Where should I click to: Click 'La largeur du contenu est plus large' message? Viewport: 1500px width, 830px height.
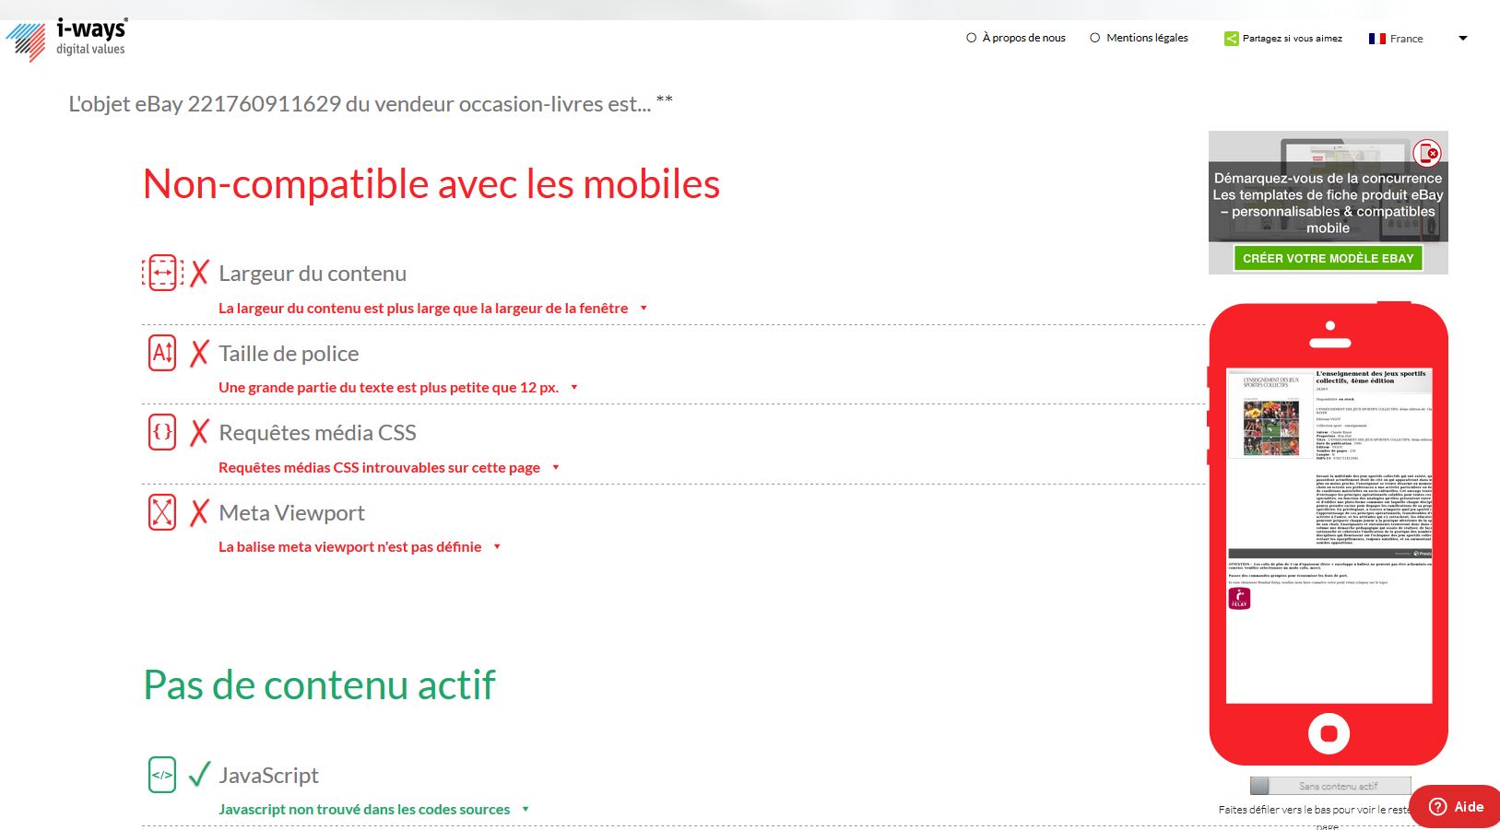423,309
